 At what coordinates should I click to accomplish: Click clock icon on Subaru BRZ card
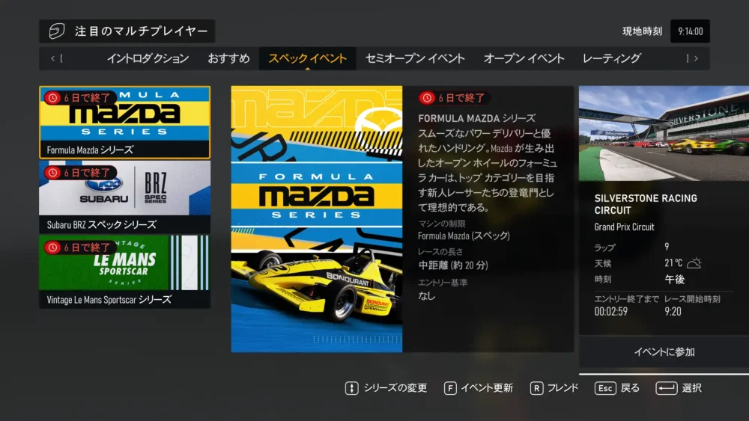pyautogui.click(x=52, y=173)
